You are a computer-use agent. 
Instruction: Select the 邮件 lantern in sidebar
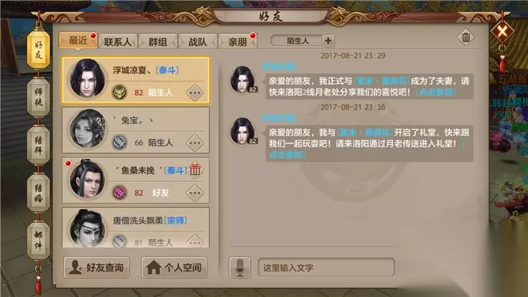tap(38, 240)
